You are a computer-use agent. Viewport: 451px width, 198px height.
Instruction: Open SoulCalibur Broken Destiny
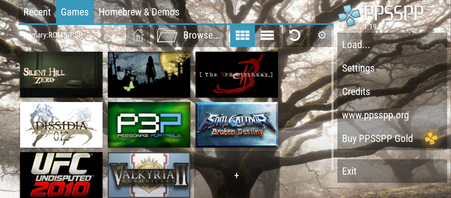237,125
